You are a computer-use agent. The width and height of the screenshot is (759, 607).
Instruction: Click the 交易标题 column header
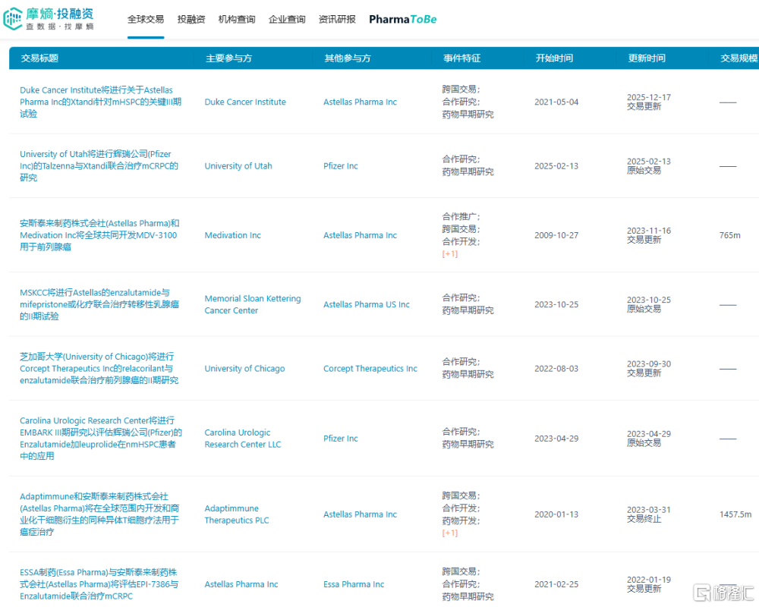point(39,58)
